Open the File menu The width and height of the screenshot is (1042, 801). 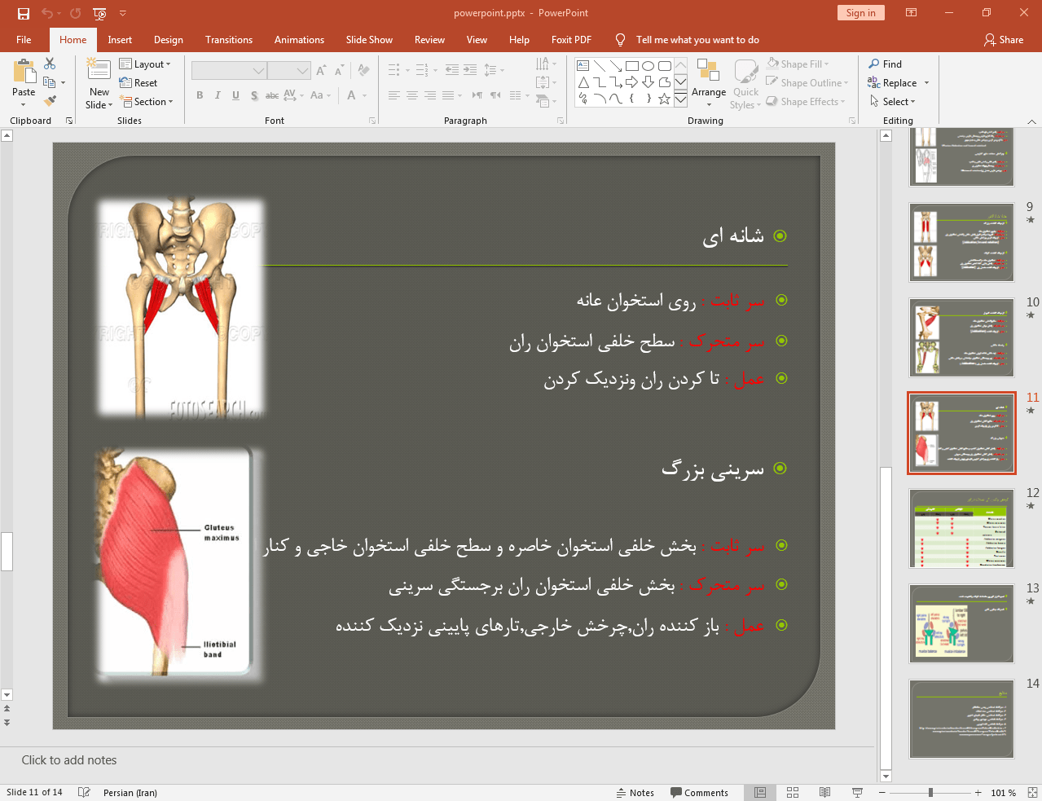(x=24, y=40)
